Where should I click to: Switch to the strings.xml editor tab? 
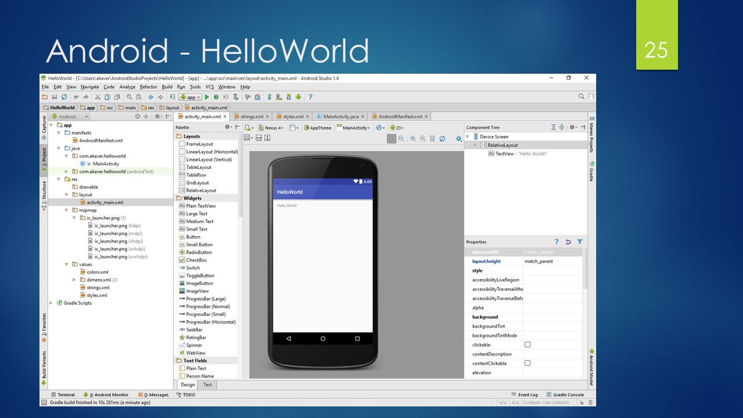(251, 117)
